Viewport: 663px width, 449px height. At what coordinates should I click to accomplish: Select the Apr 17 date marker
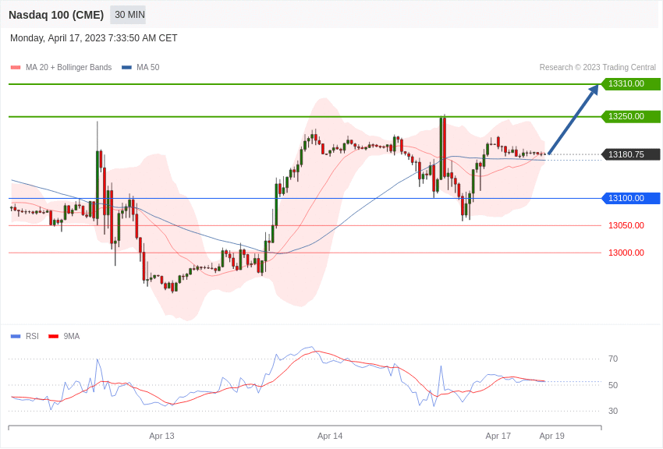(498, 436)
